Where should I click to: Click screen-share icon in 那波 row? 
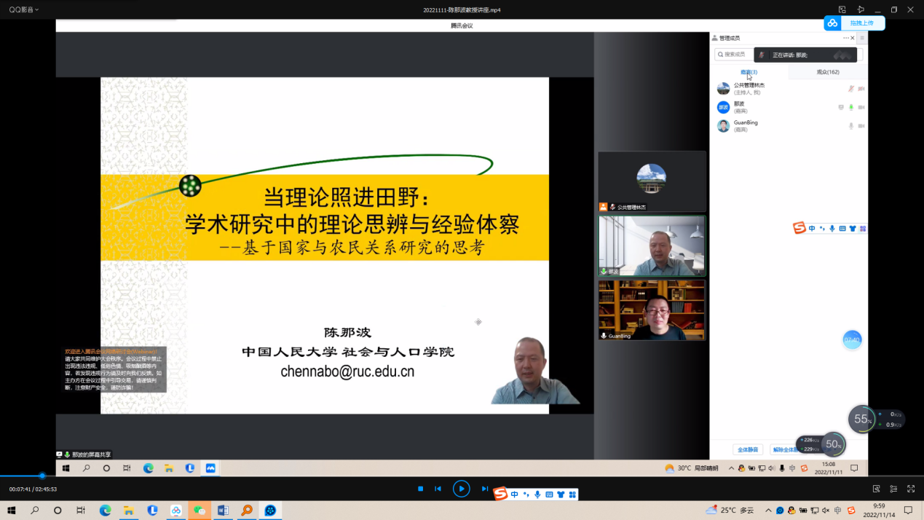(x=841, y=107)
